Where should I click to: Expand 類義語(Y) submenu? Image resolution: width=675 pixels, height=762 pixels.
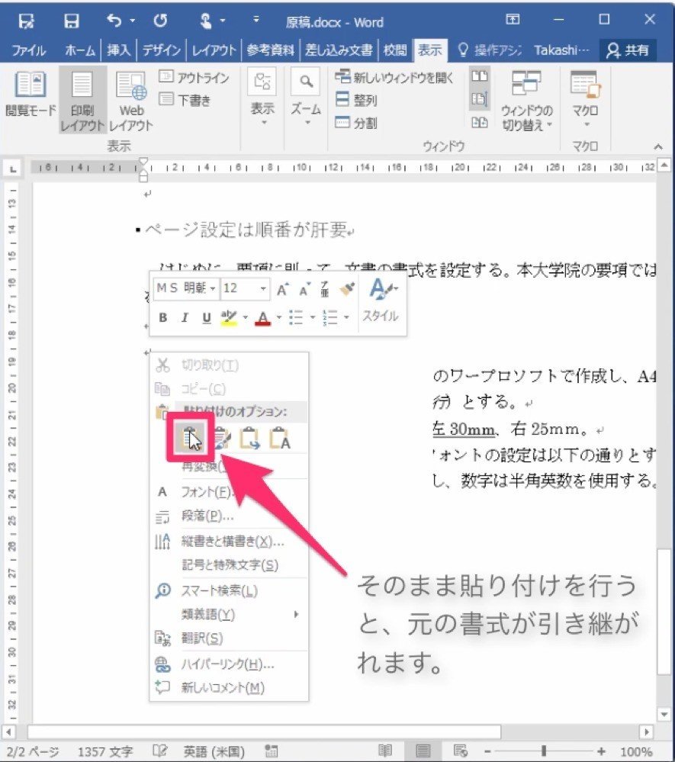(x=229, y=614)
